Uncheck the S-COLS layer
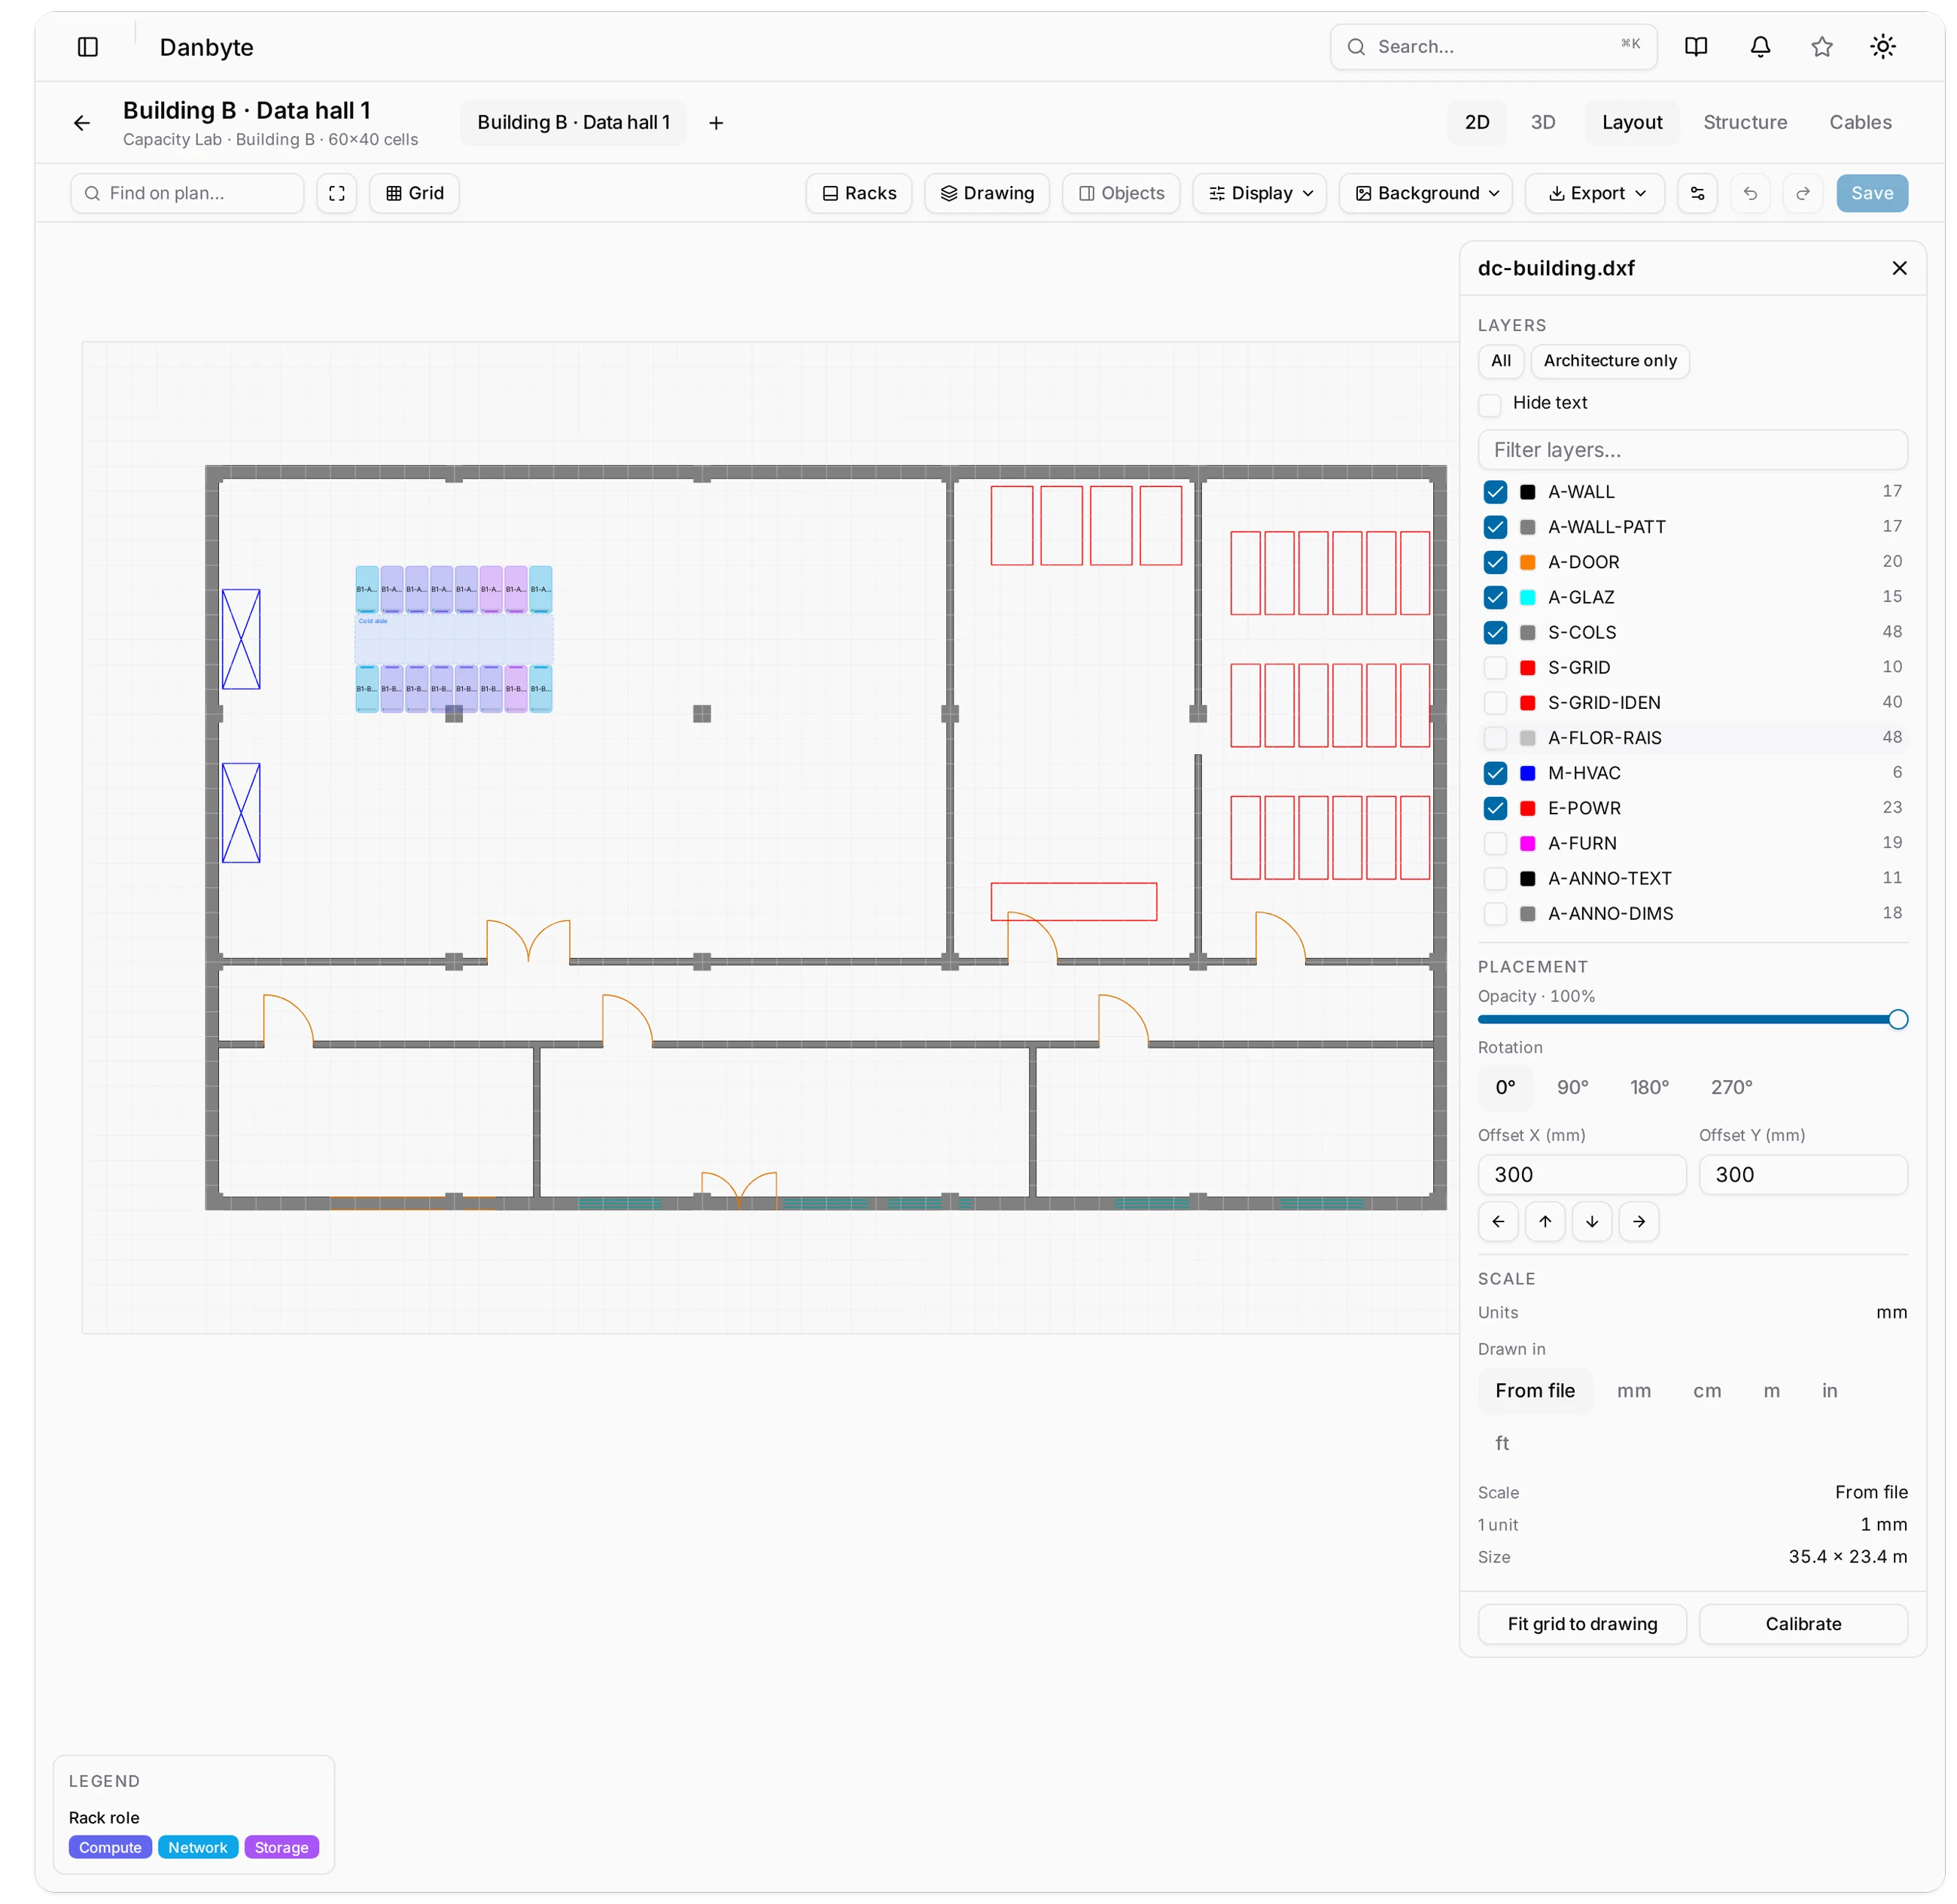 [x=1495, y=632]
